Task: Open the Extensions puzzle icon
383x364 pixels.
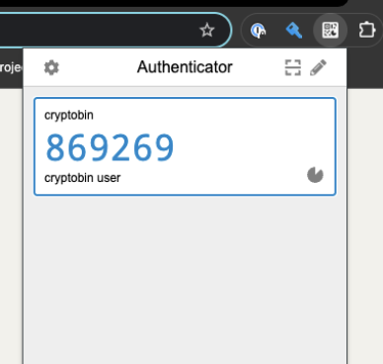Action: pos(366,31)
